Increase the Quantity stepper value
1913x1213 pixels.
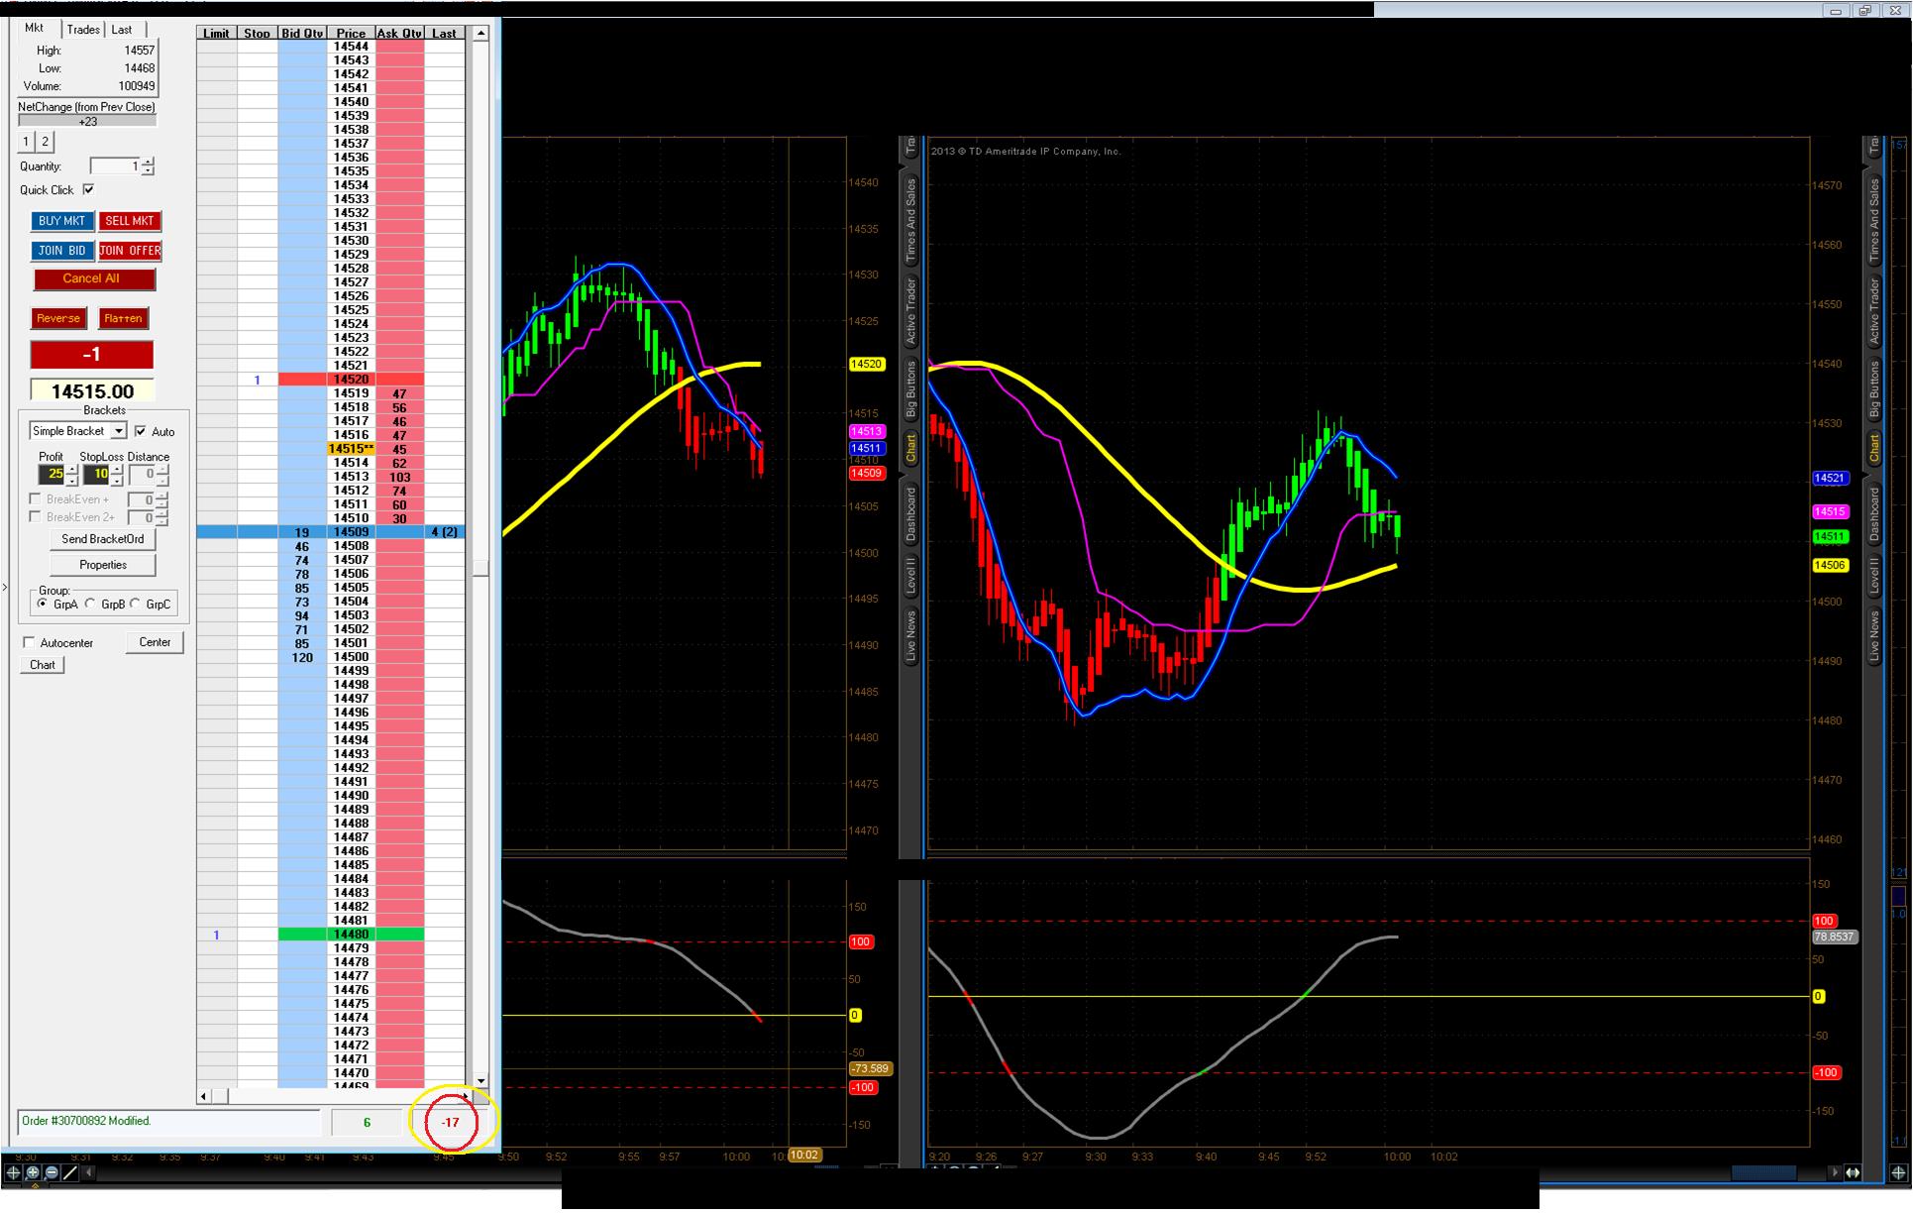click(148, 162)
